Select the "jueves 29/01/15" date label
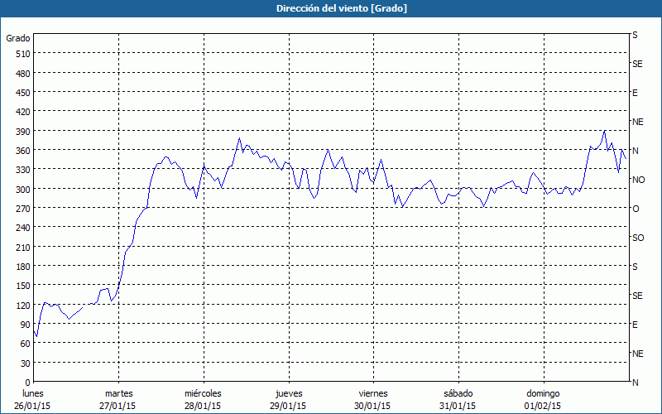The image size is (662, 414). (x=288, y=400)
